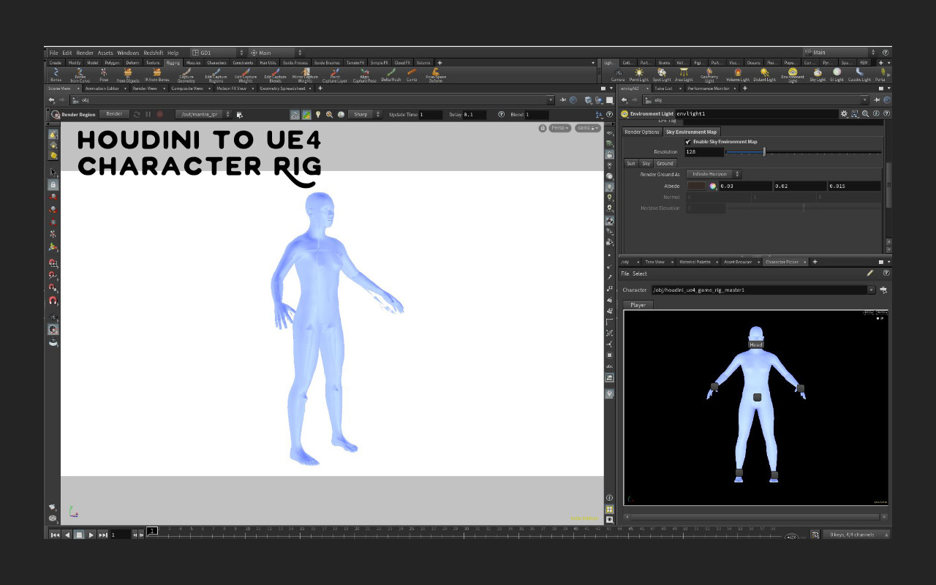Viewport: 936px width, 585px height.
Task: Open the Windows menu
Action: (x=128, y=53)
